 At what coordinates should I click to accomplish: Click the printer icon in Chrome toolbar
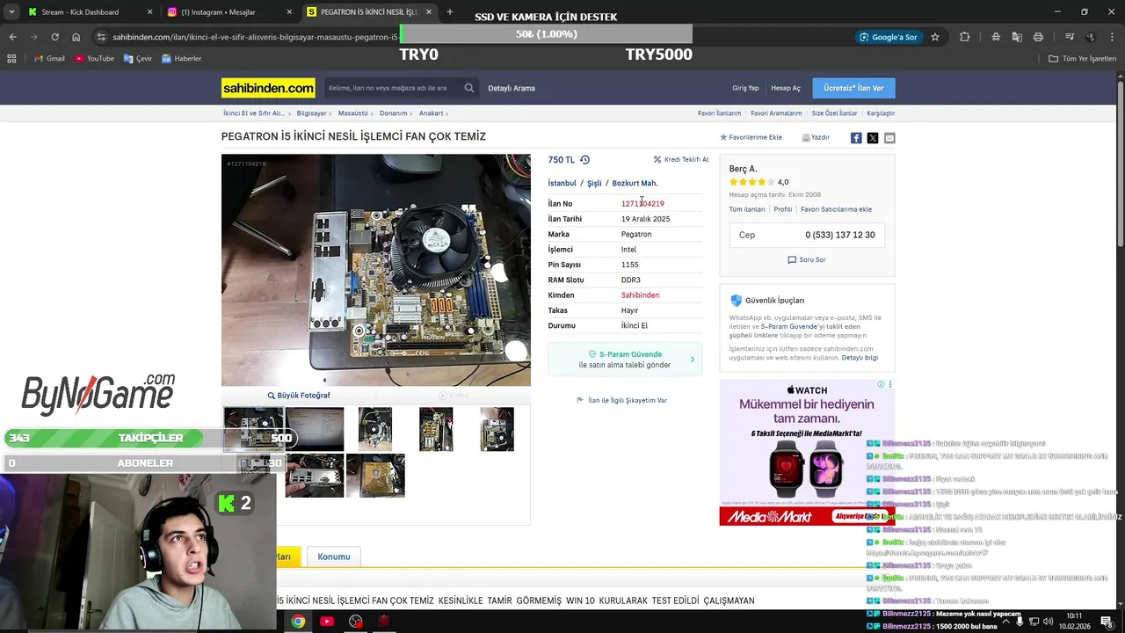pos(1038,37)
